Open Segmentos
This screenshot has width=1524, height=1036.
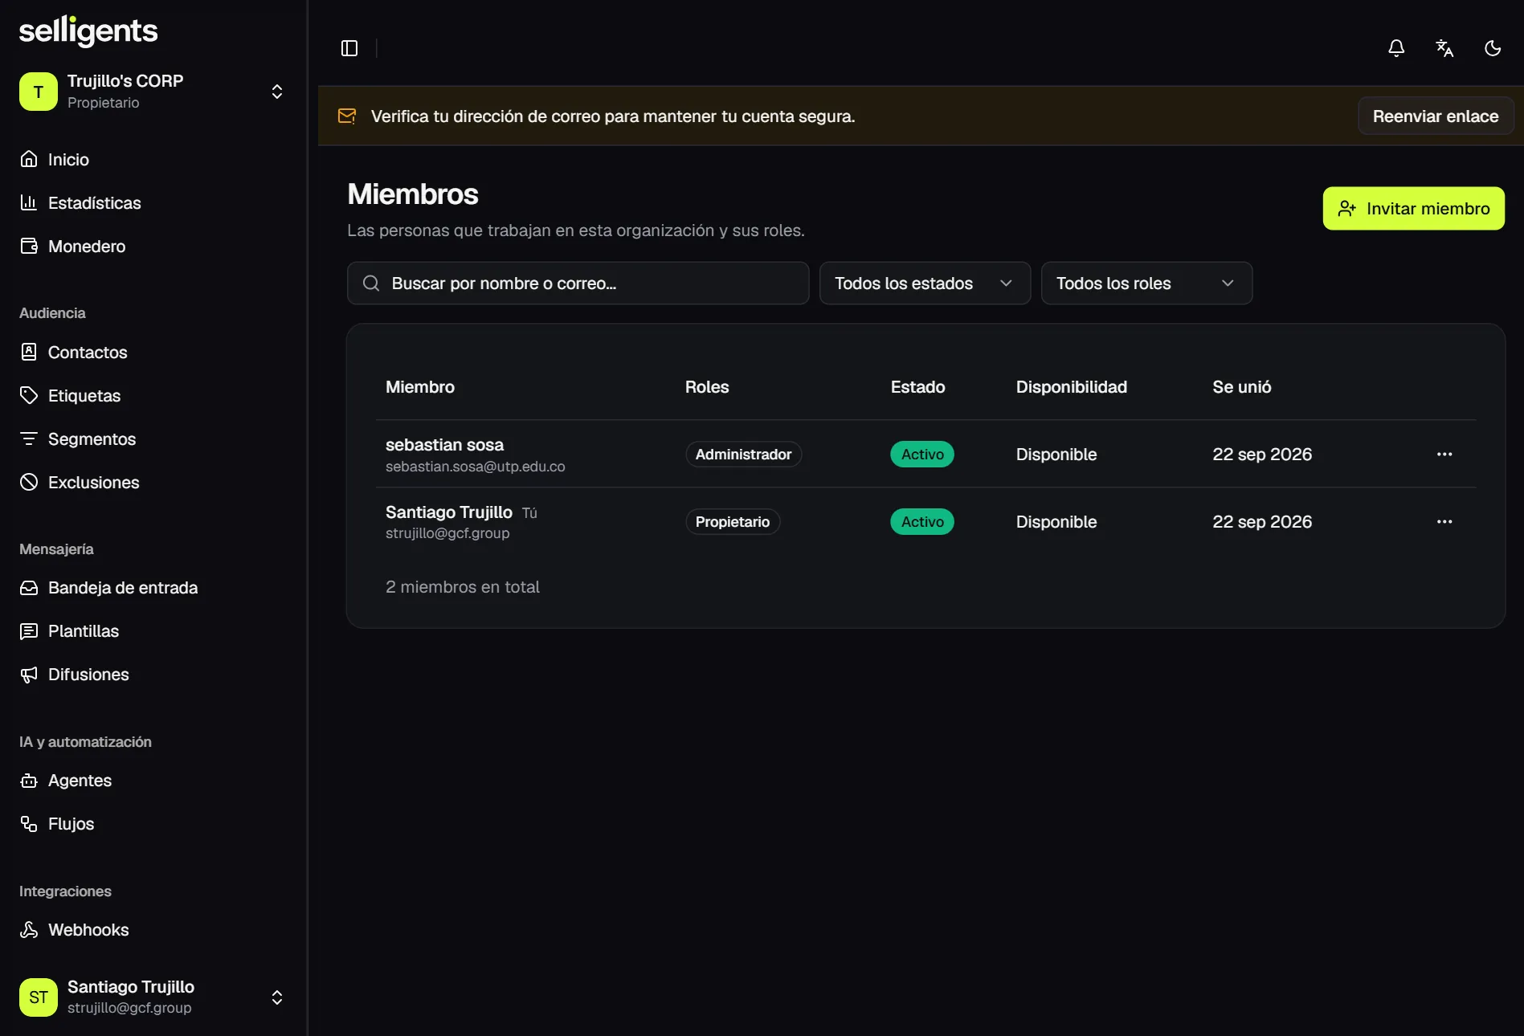pos(153,439)
